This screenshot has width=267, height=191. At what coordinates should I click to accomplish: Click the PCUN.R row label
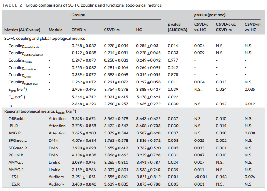point(16,155)
